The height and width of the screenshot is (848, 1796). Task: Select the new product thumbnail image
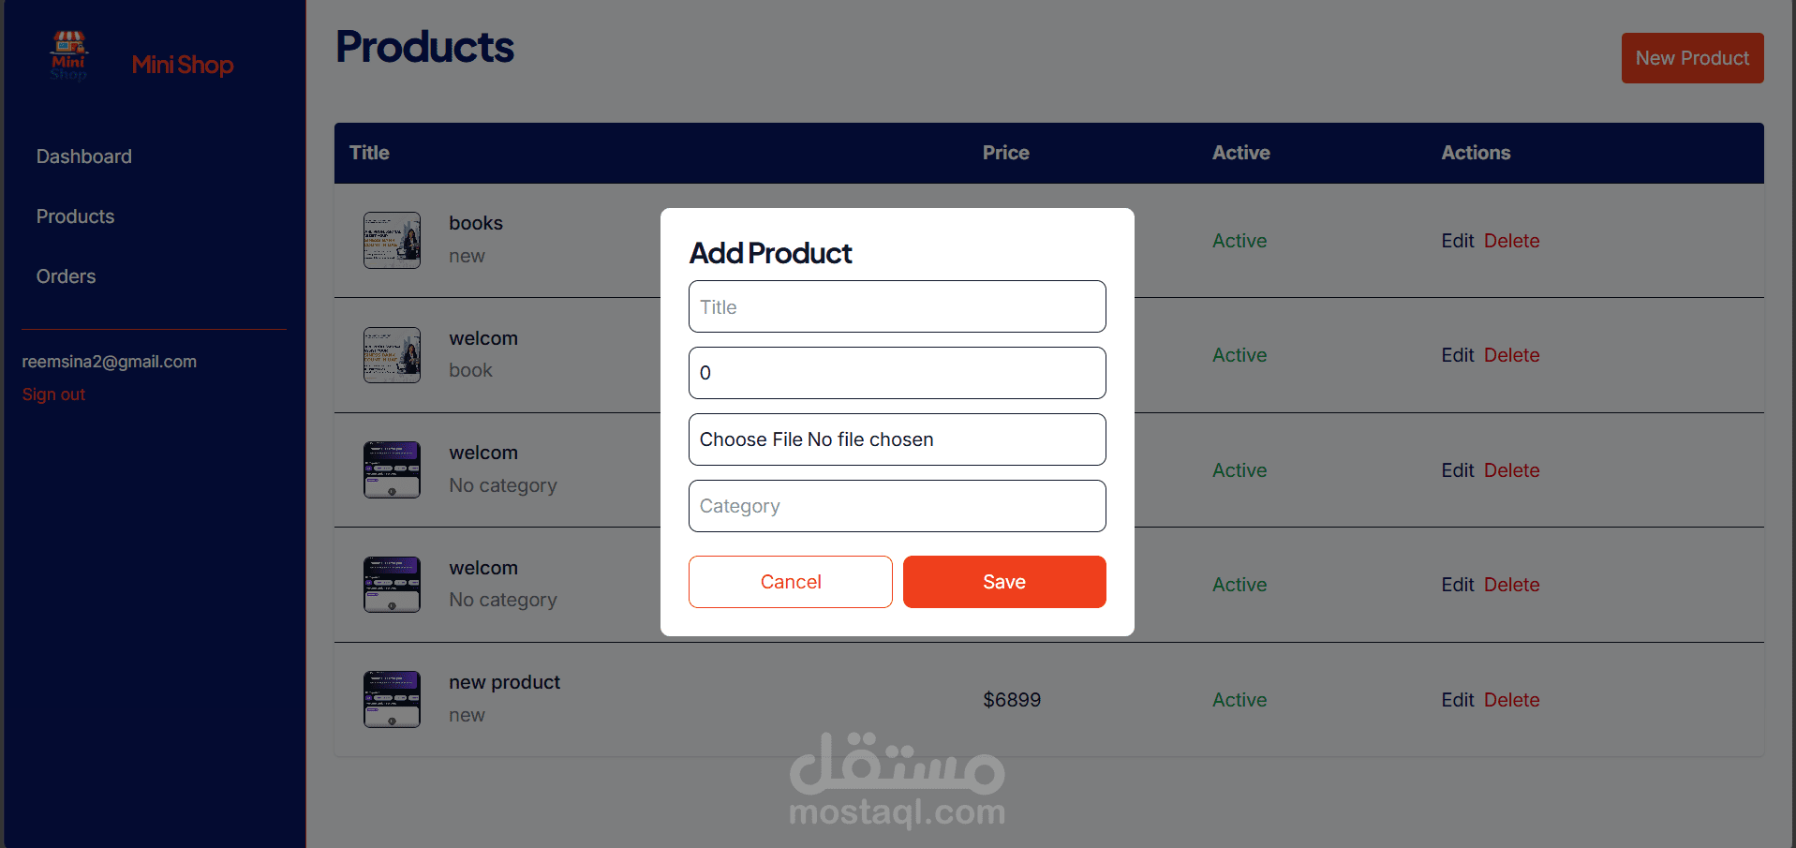pyautogui.click(x=392, y=699)
